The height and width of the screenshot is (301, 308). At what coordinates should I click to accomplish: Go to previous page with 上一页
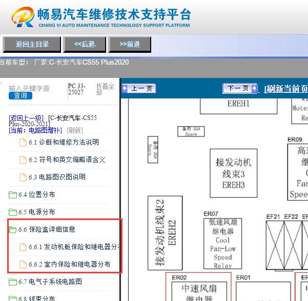[139, 88]
